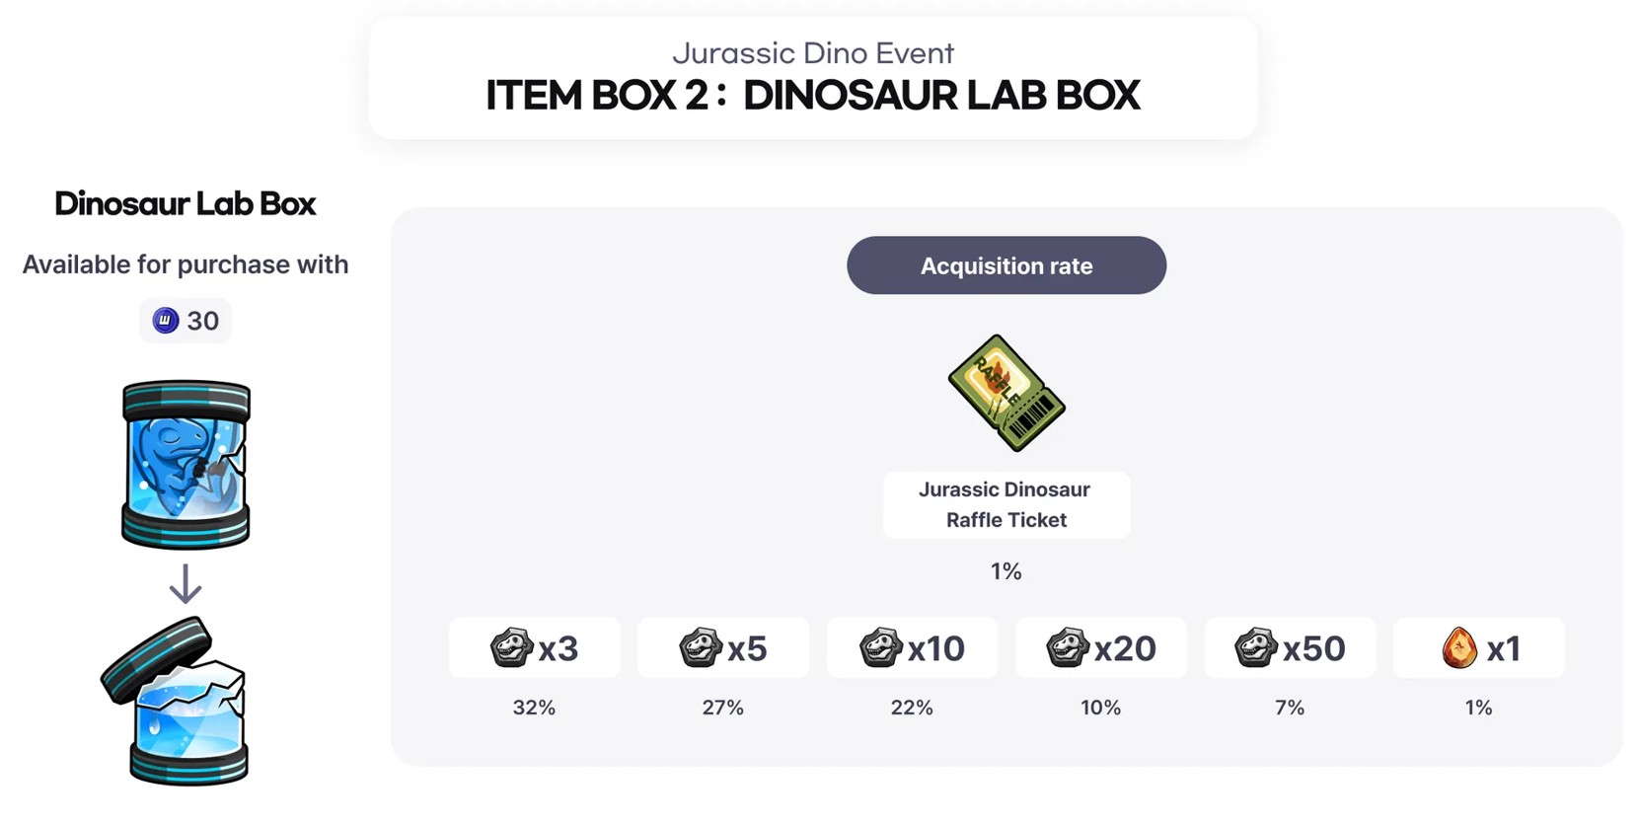This screenshot has width=1639, height=825.
Task: Click the 32% drop rate text
Action: click(x=534, y=708)
